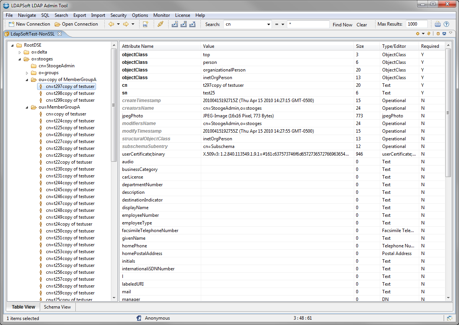Click the Find Now button
The image size is (459, 325).
tap(342, 24)
